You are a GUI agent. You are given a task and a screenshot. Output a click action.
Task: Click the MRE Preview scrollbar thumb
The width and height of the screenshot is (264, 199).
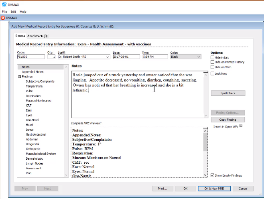pyautogui.click(x=205, y=142)
